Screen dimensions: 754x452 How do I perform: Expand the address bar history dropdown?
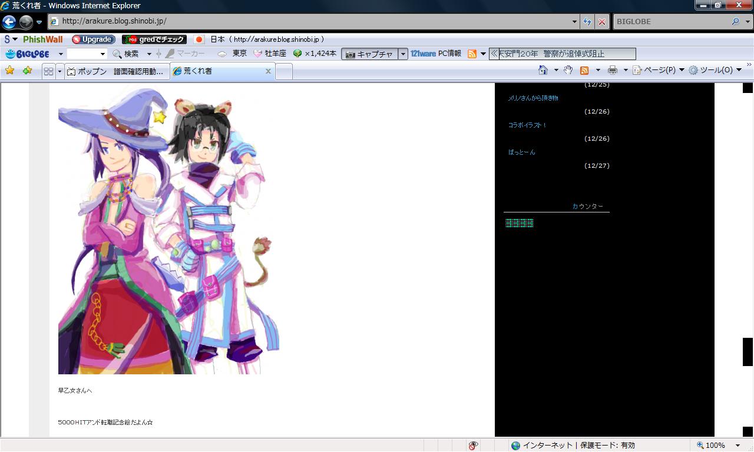pos(575,22)
